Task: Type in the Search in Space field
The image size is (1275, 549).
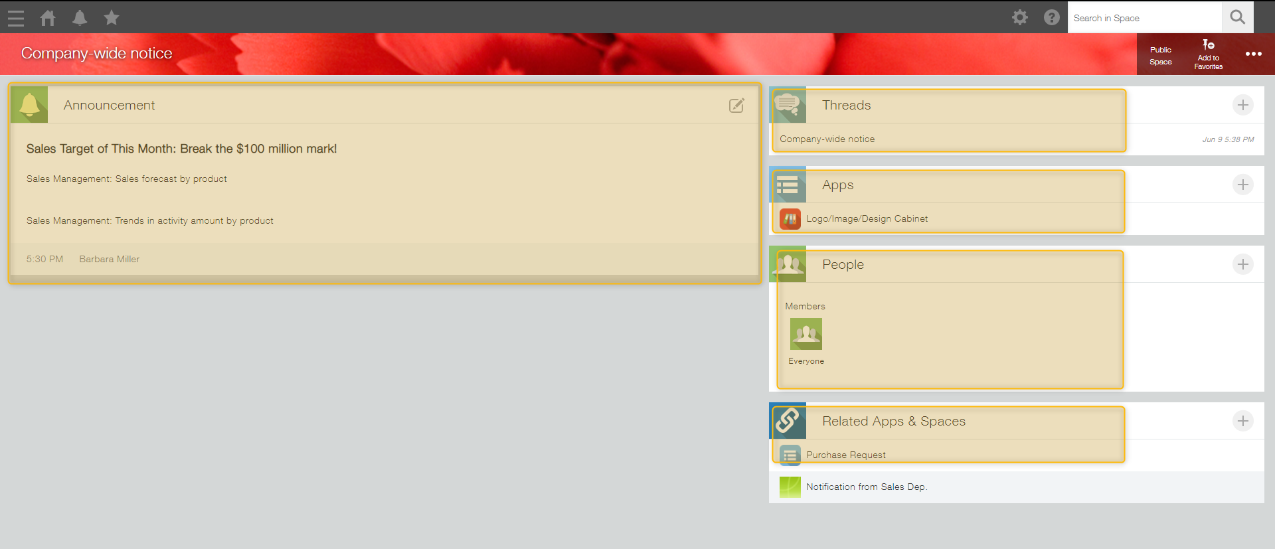Action: click(1144, 18)
